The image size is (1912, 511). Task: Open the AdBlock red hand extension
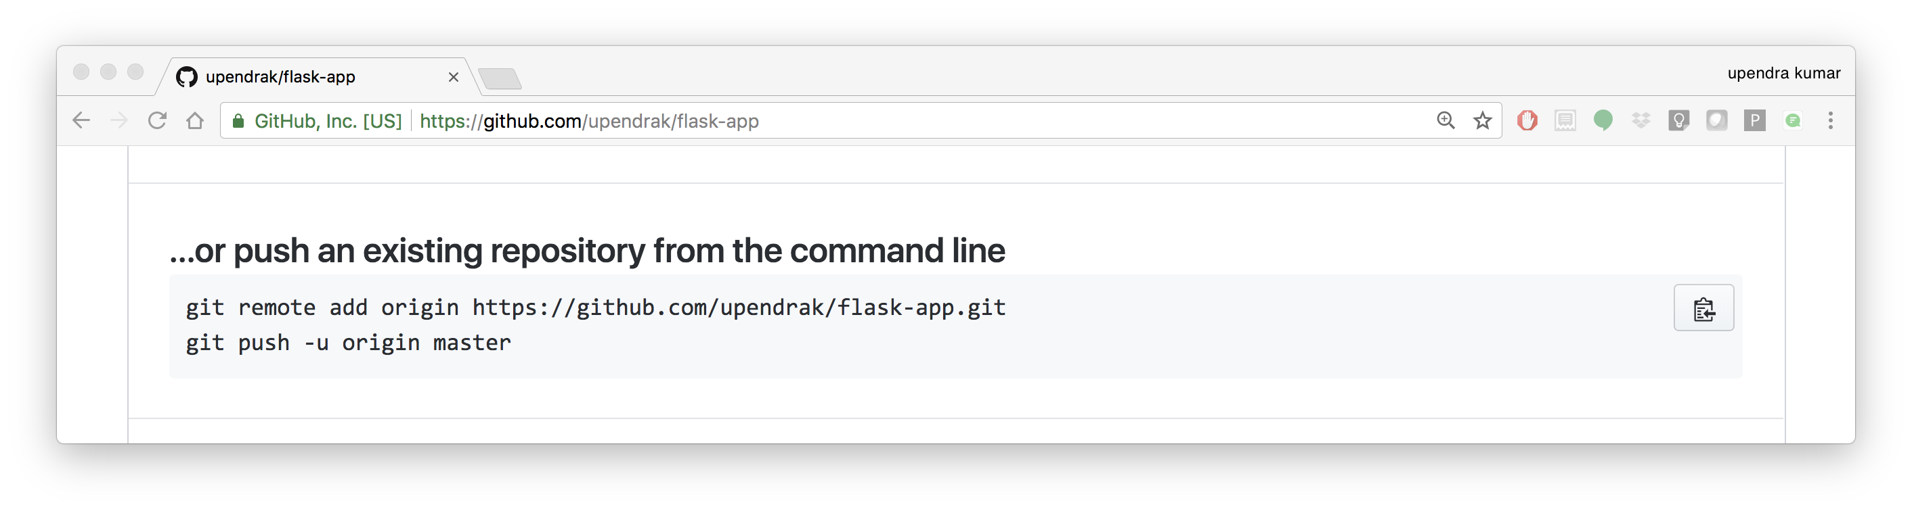pyautogui.click(x=1527, y=120)
